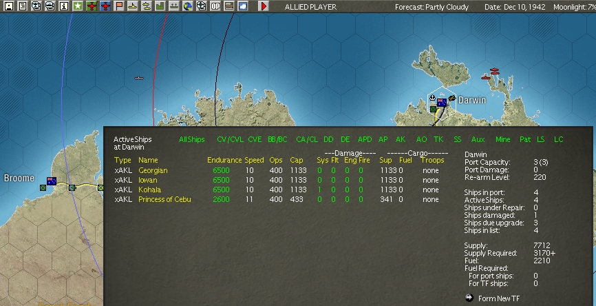Image resolution: width=596 pixels, height=306 pixels.
Task: Sort ships by Cap column
Action: click(297, 160)
